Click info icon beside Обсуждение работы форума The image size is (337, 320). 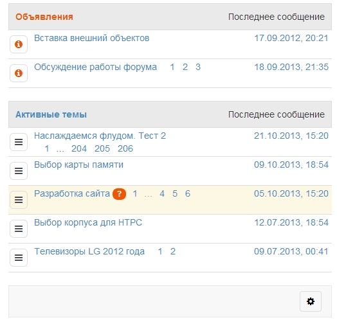(x=19, y=73)
